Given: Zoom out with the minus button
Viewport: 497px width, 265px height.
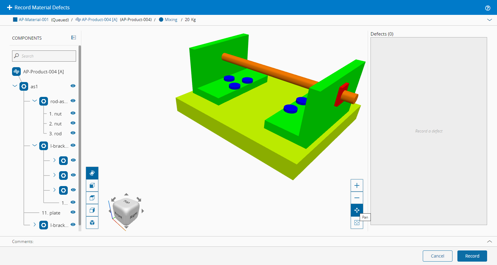Looking at the screenshot, I should [x=357, y=198].
